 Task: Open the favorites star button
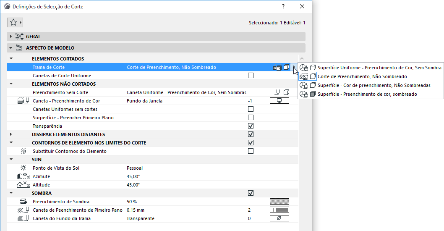[15, 22]
